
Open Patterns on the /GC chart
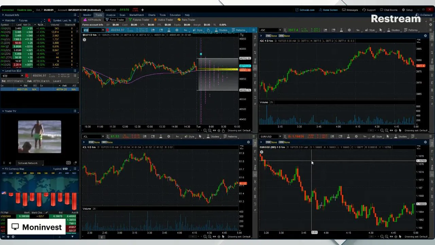410,30
